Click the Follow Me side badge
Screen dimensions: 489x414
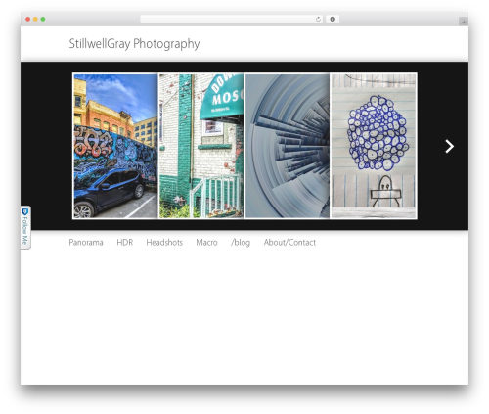[25, 227]
